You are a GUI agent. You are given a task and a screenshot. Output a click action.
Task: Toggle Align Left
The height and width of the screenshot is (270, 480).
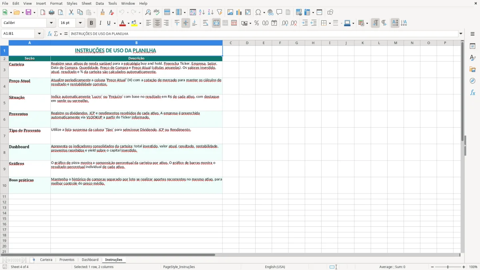tap(148, 23)
